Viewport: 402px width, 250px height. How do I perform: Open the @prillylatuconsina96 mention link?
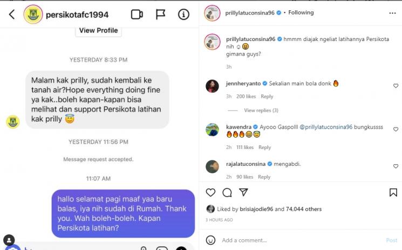pos(326,127)
